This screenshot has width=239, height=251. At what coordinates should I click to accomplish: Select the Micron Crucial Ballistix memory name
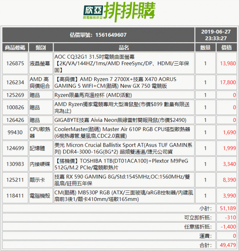click(124, 148)
